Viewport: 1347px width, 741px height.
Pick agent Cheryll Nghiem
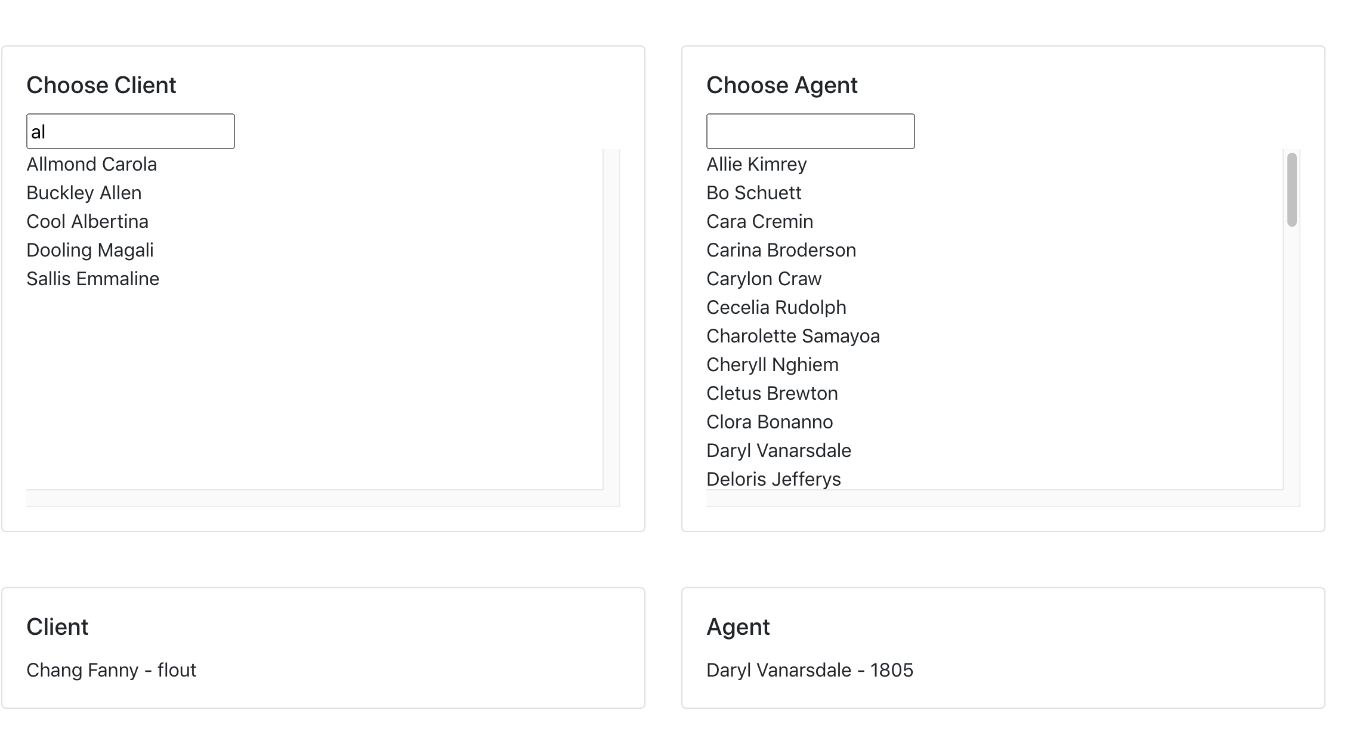tap(773, 365)
